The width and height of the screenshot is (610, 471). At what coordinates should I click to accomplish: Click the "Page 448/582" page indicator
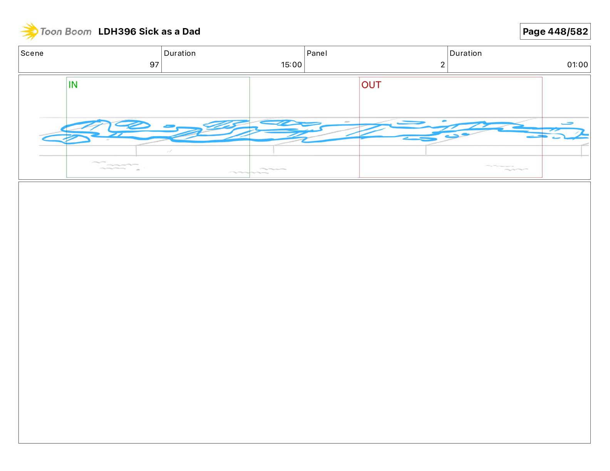pyautogui.click(x=555, y=32)
